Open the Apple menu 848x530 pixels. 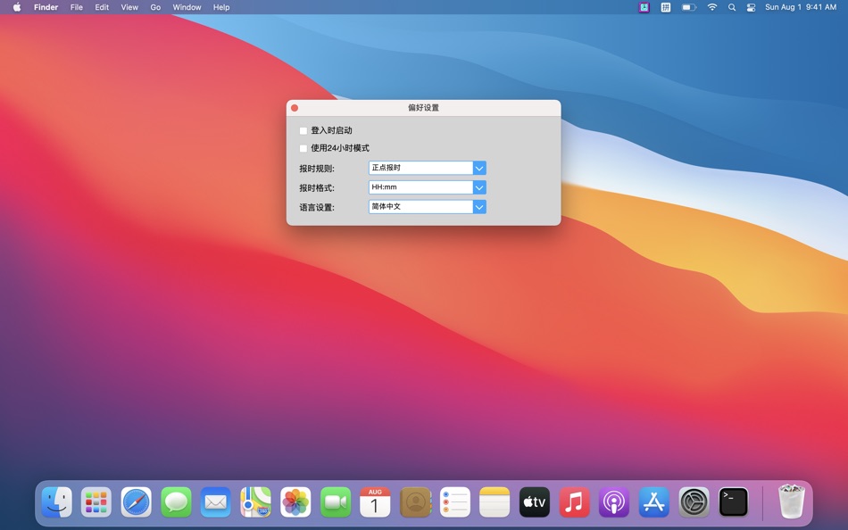[17, 7]
